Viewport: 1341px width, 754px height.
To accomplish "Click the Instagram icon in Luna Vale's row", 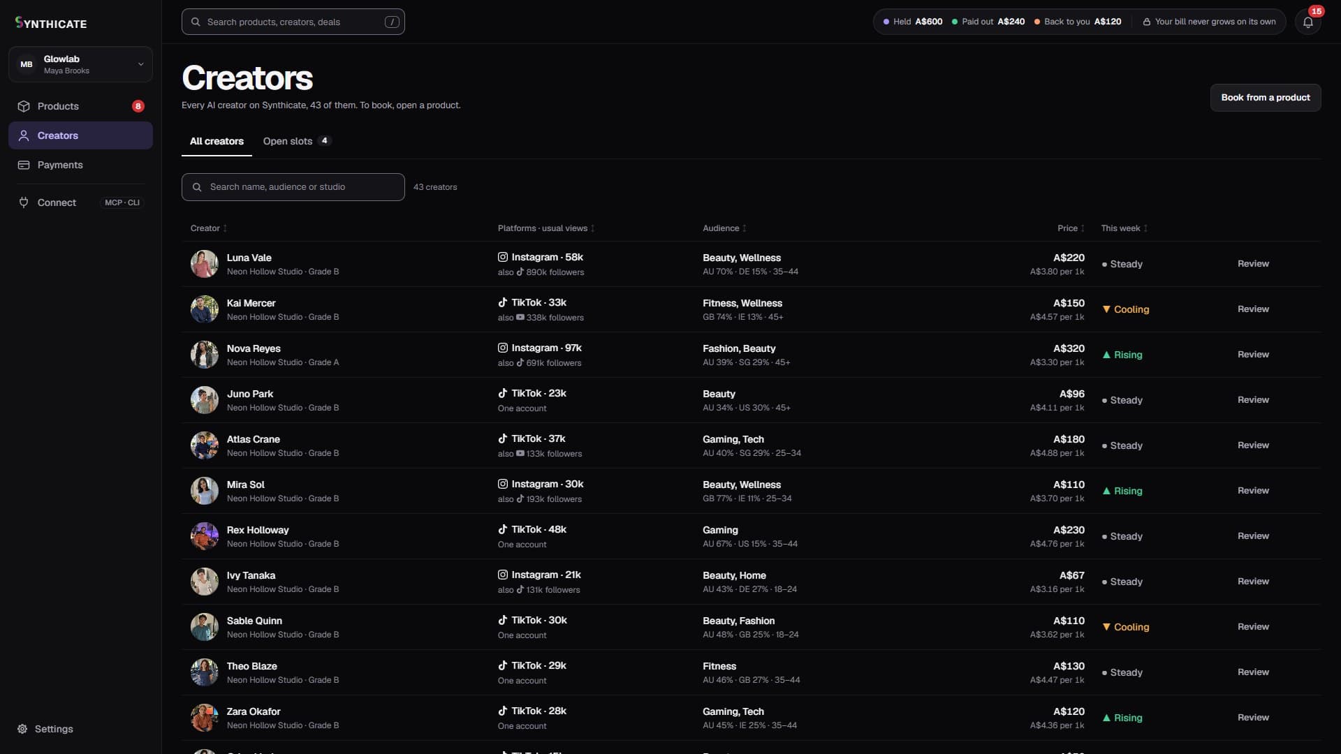I will point(502,257).
